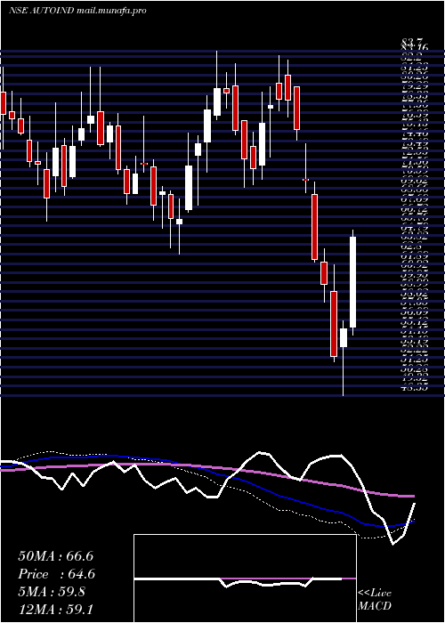The width and height of the screenshot is (445, 623).
Task: Click the 50MA : 66.6 readout
Action: pyautogui.click(x=55, y=556)
